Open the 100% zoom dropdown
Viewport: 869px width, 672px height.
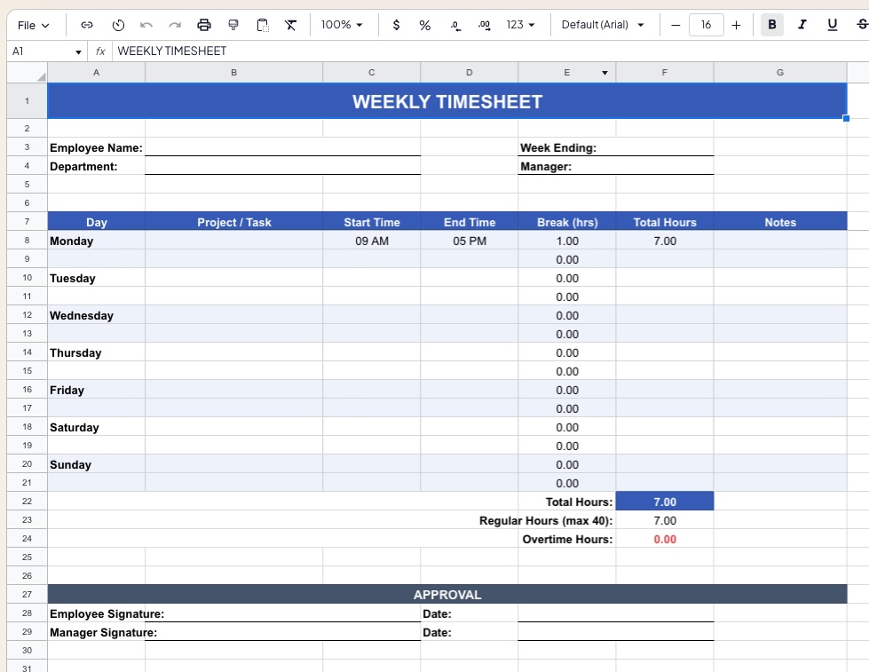point(342,25)
